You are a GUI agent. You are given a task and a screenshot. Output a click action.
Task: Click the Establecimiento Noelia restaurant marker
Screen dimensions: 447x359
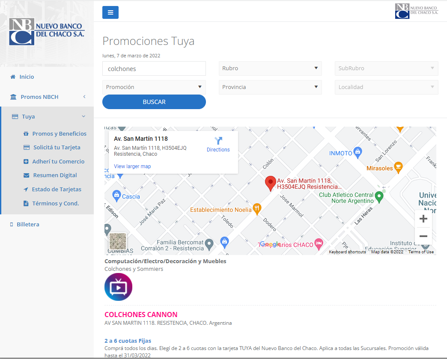(257, 209)
